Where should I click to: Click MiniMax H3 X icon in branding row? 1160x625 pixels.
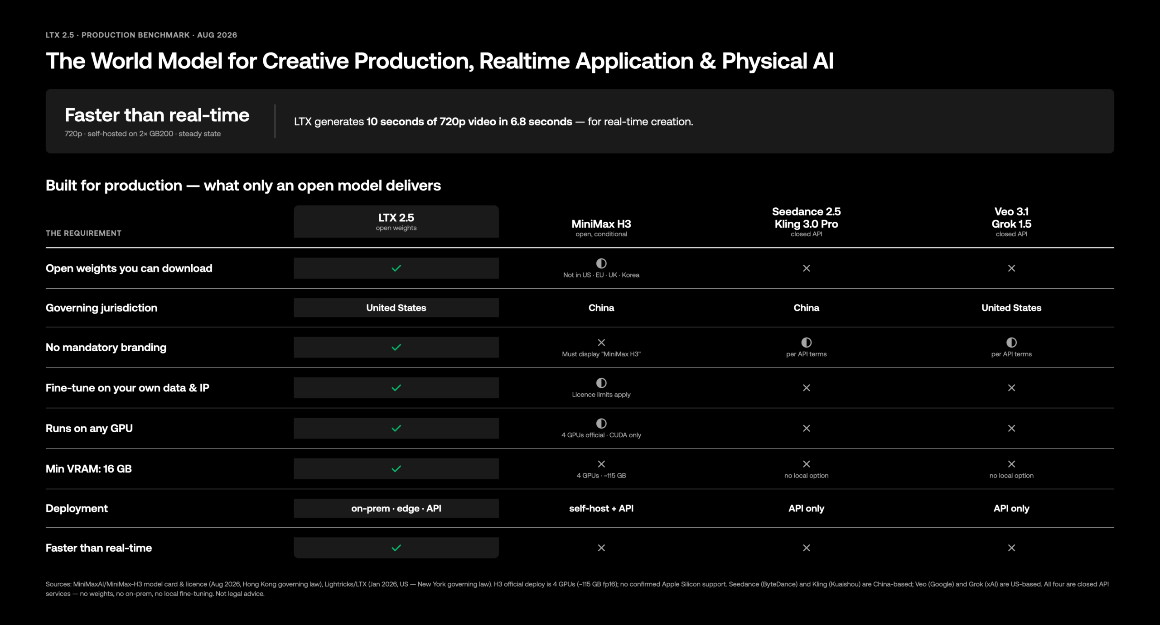pos(601,343)
